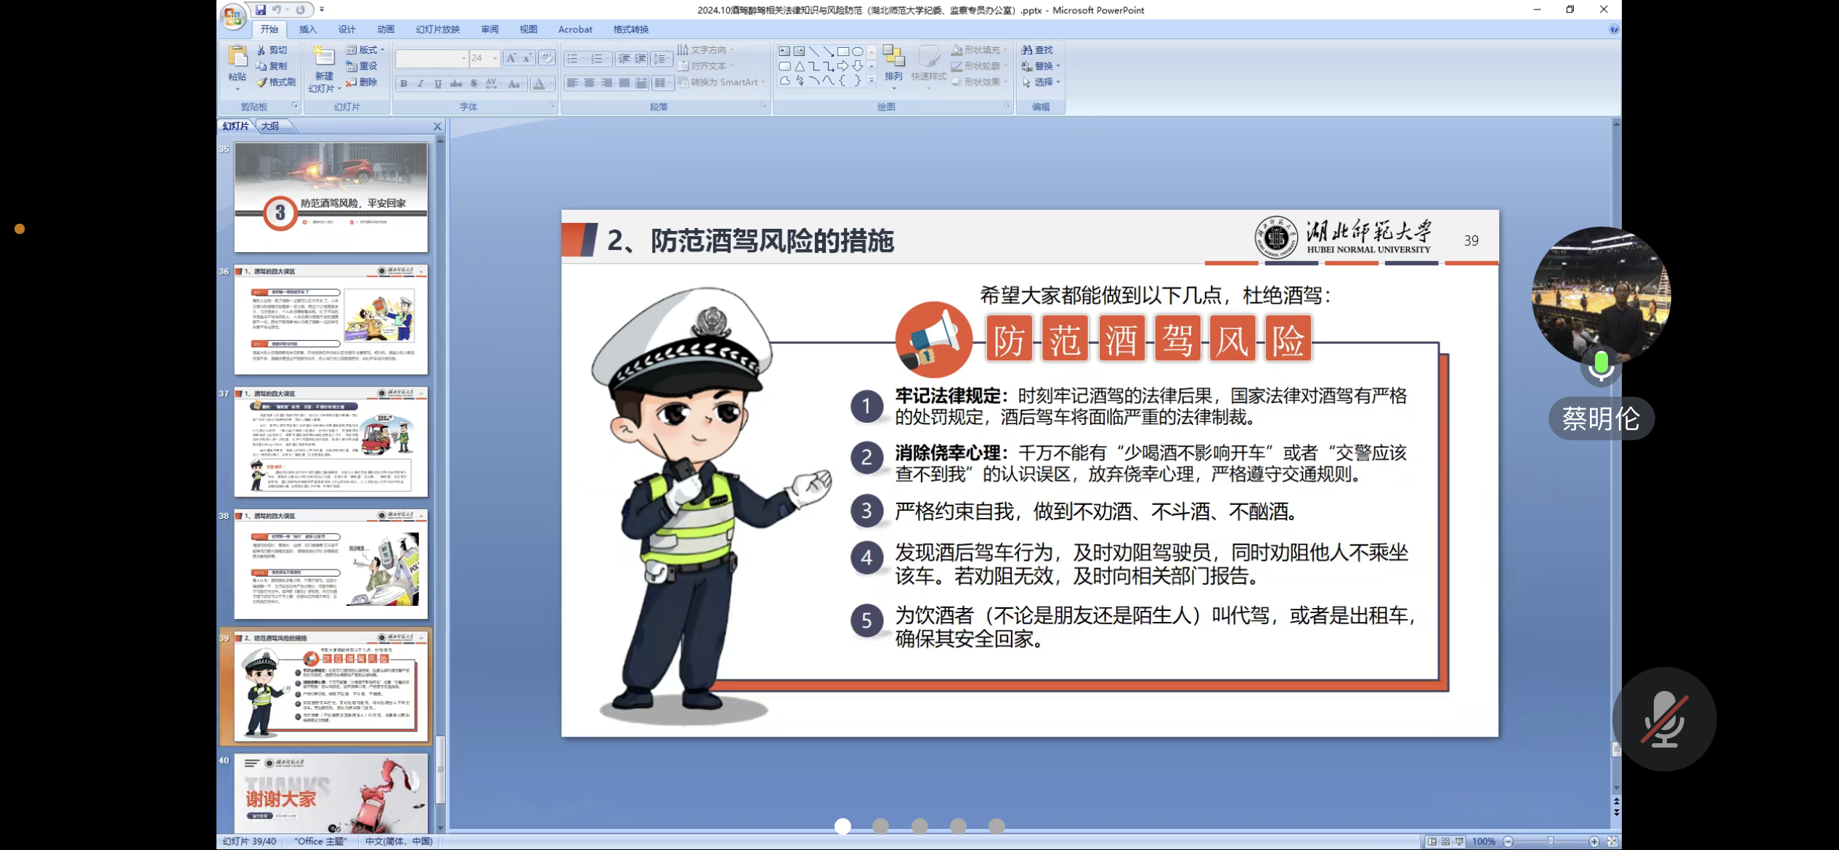
Task: Open the Insert (插入) ribbon tab
Action: coord(308,30)
